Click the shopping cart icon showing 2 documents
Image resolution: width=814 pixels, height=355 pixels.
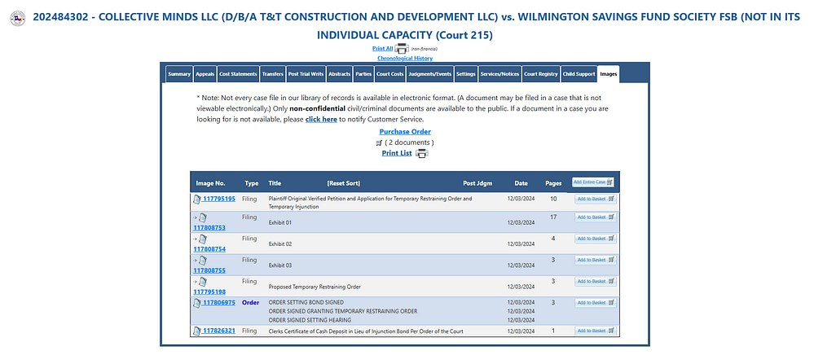[x=379, y=142]
